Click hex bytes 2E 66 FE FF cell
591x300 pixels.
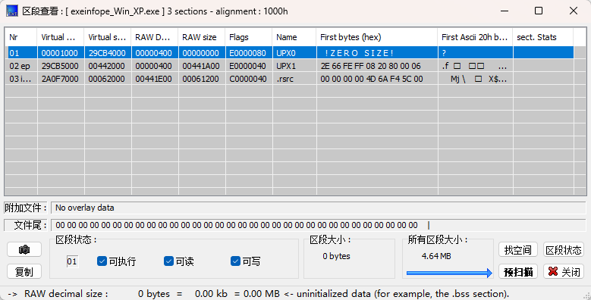click(x=377, y=66)
